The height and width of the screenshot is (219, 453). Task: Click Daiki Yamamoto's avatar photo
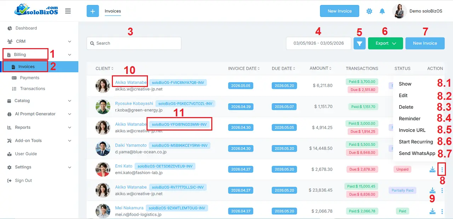[x=103, y=149]
